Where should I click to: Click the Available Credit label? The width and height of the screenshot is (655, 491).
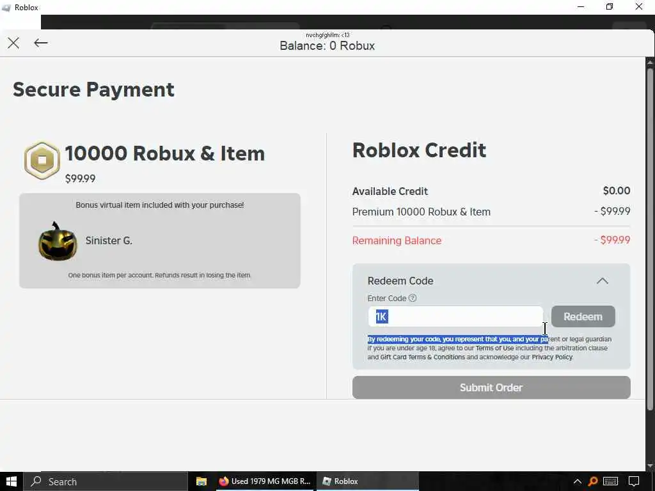tap(390, 191)
